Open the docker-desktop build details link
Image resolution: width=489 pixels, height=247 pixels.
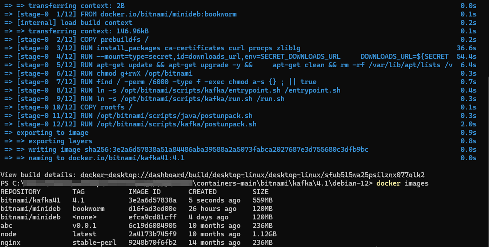tap(253, 175)
